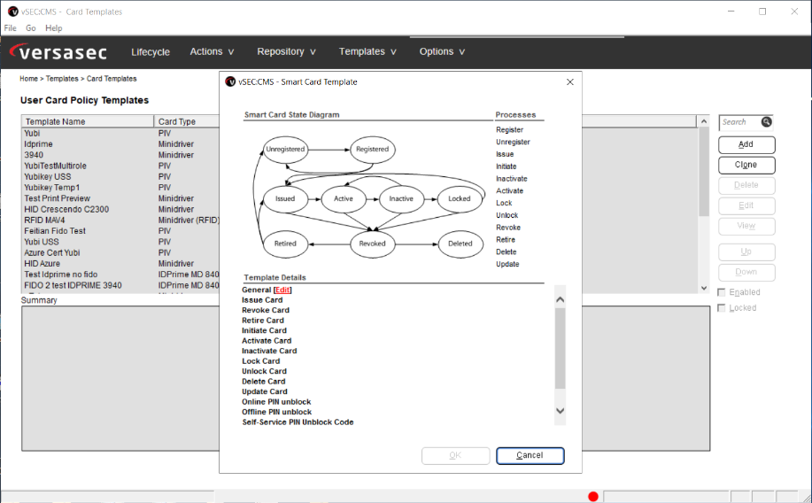Select Retire Card in Template Details
812x503 pixels.
[x=263, y=321]
